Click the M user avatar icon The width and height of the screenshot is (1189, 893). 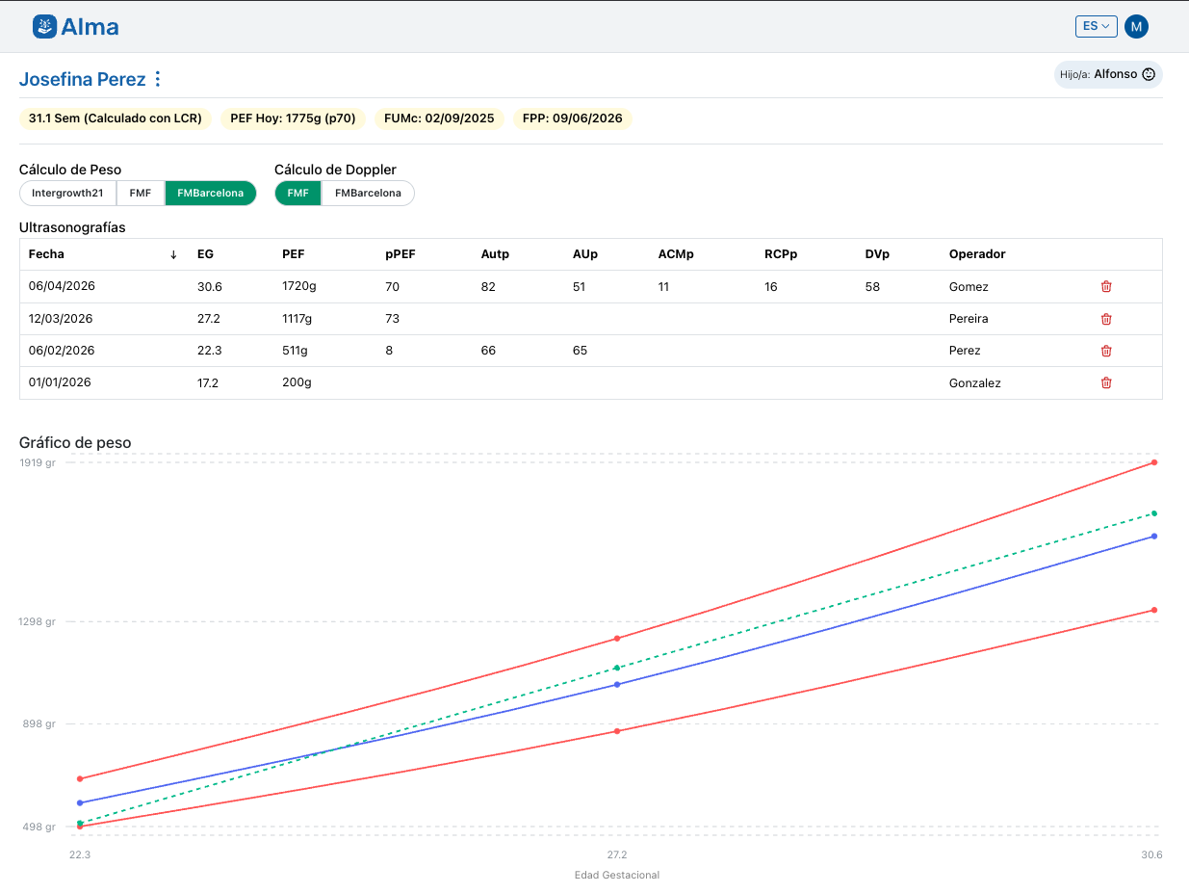1136,26
